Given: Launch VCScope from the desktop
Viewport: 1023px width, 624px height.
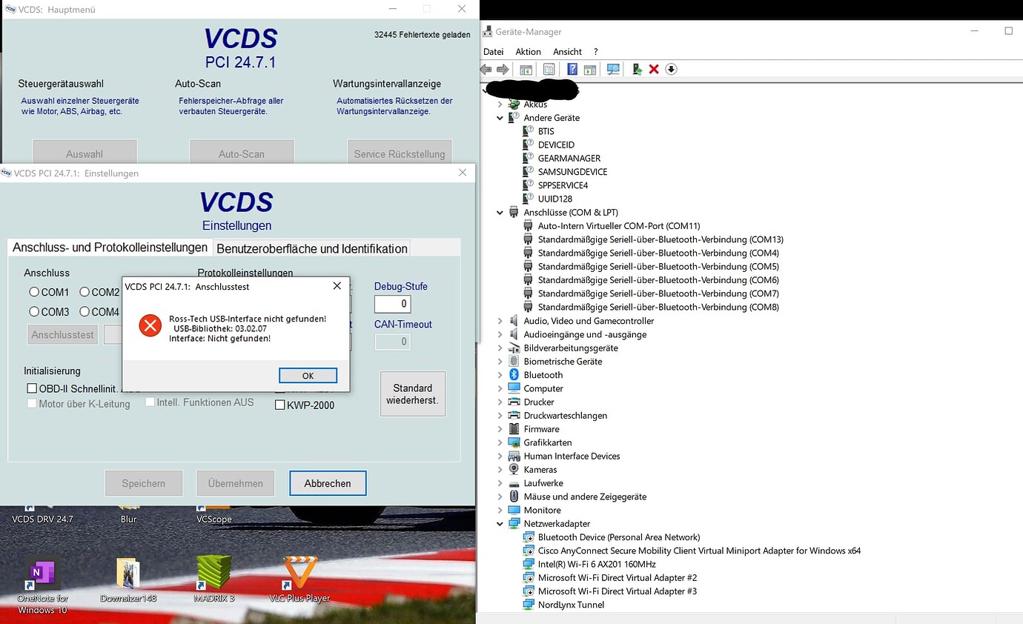Looking at the screenshot, I should 213,519.
